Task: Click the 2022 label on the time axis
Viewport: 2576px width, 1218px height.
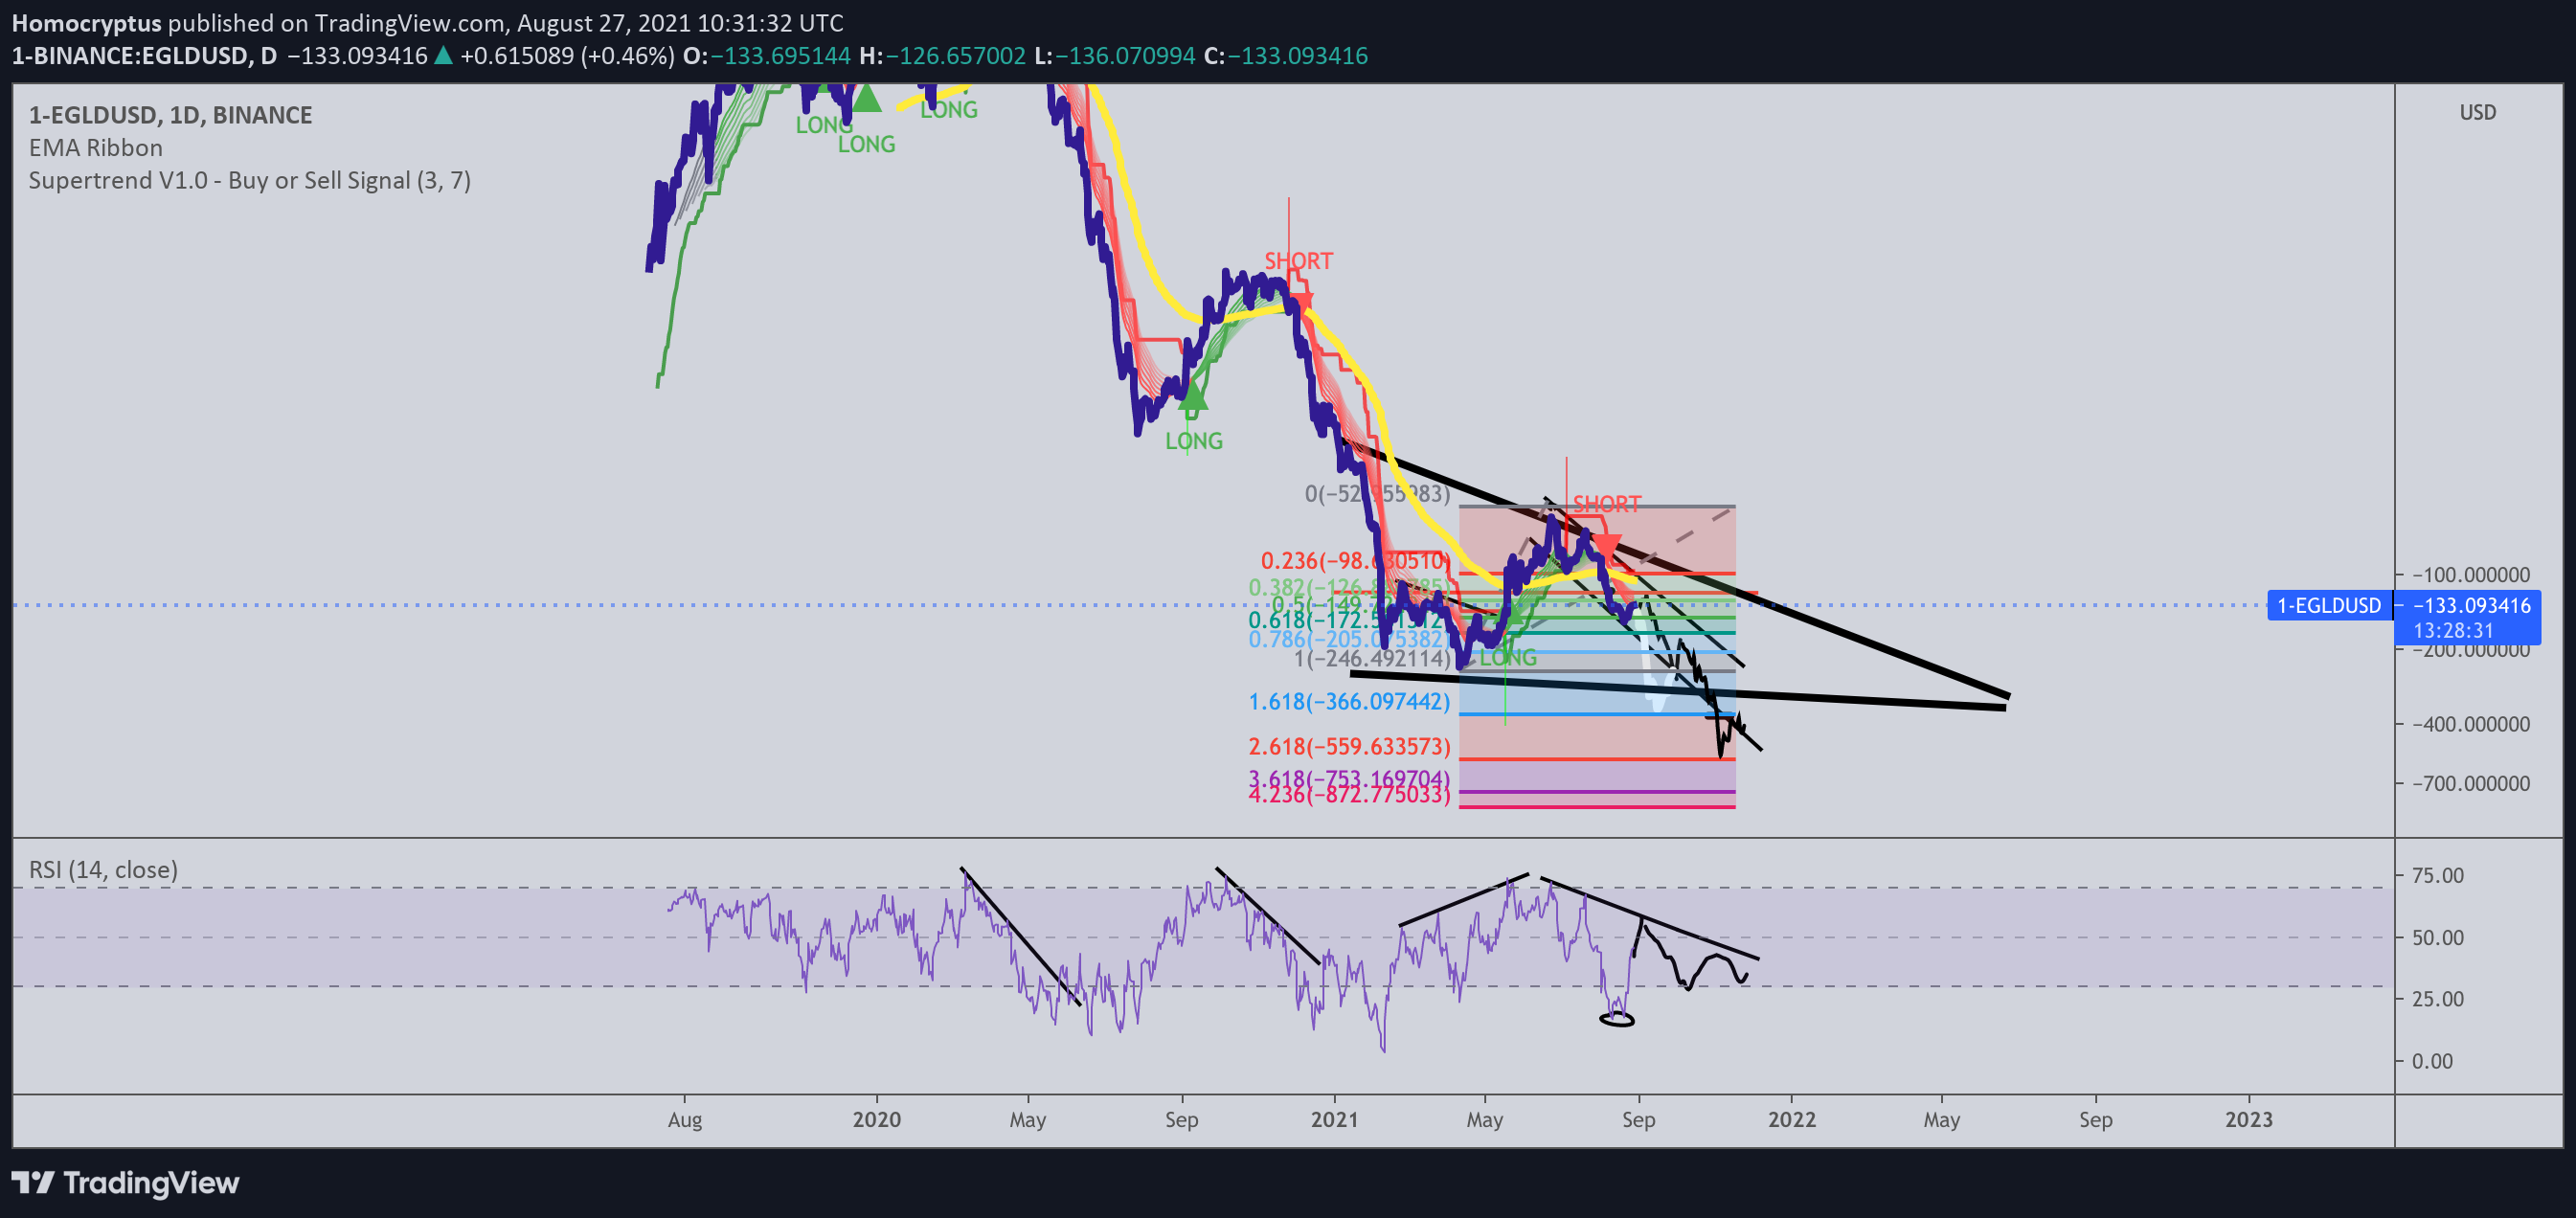Action: pyautogui.click(x=1791, y=1119)
